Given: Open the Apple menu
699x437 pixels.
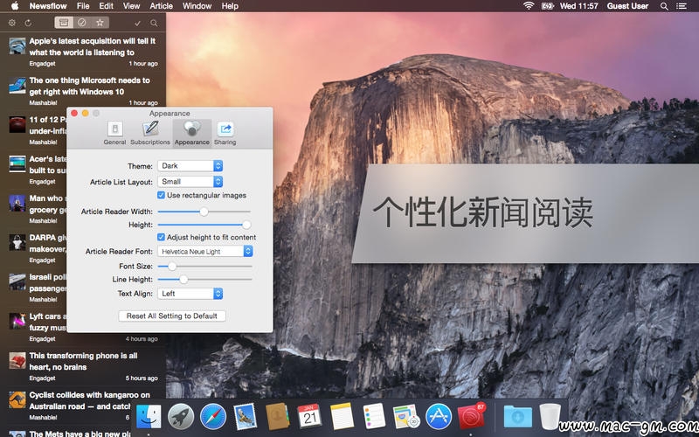Looking at the screenshot, I should [15, 6].
